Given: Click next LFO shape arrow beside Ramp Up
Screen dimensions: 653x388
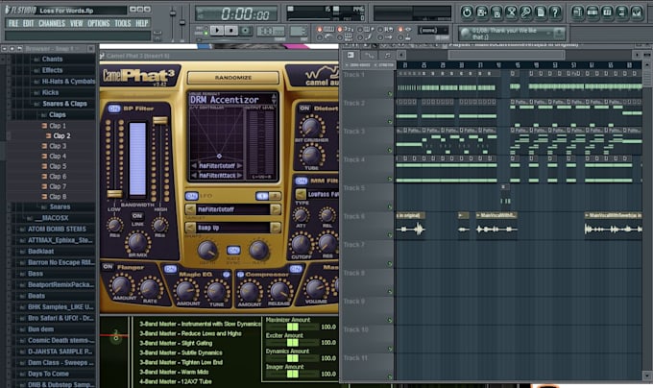Looking at the screenshot, I should click(276, 228).
